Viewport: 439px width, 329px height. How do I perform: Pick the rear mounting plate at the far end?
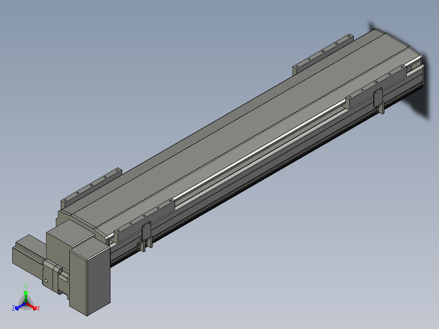click(x=323, y=55)
